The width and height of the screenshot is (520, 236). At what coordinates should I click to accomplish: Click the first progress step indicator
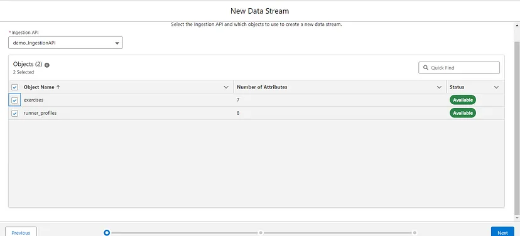tap(107, 233)
